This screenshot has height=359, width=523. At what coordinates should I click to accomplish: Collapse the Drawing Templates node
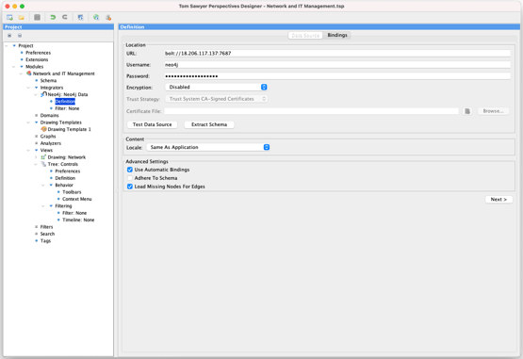pos(28,122)
